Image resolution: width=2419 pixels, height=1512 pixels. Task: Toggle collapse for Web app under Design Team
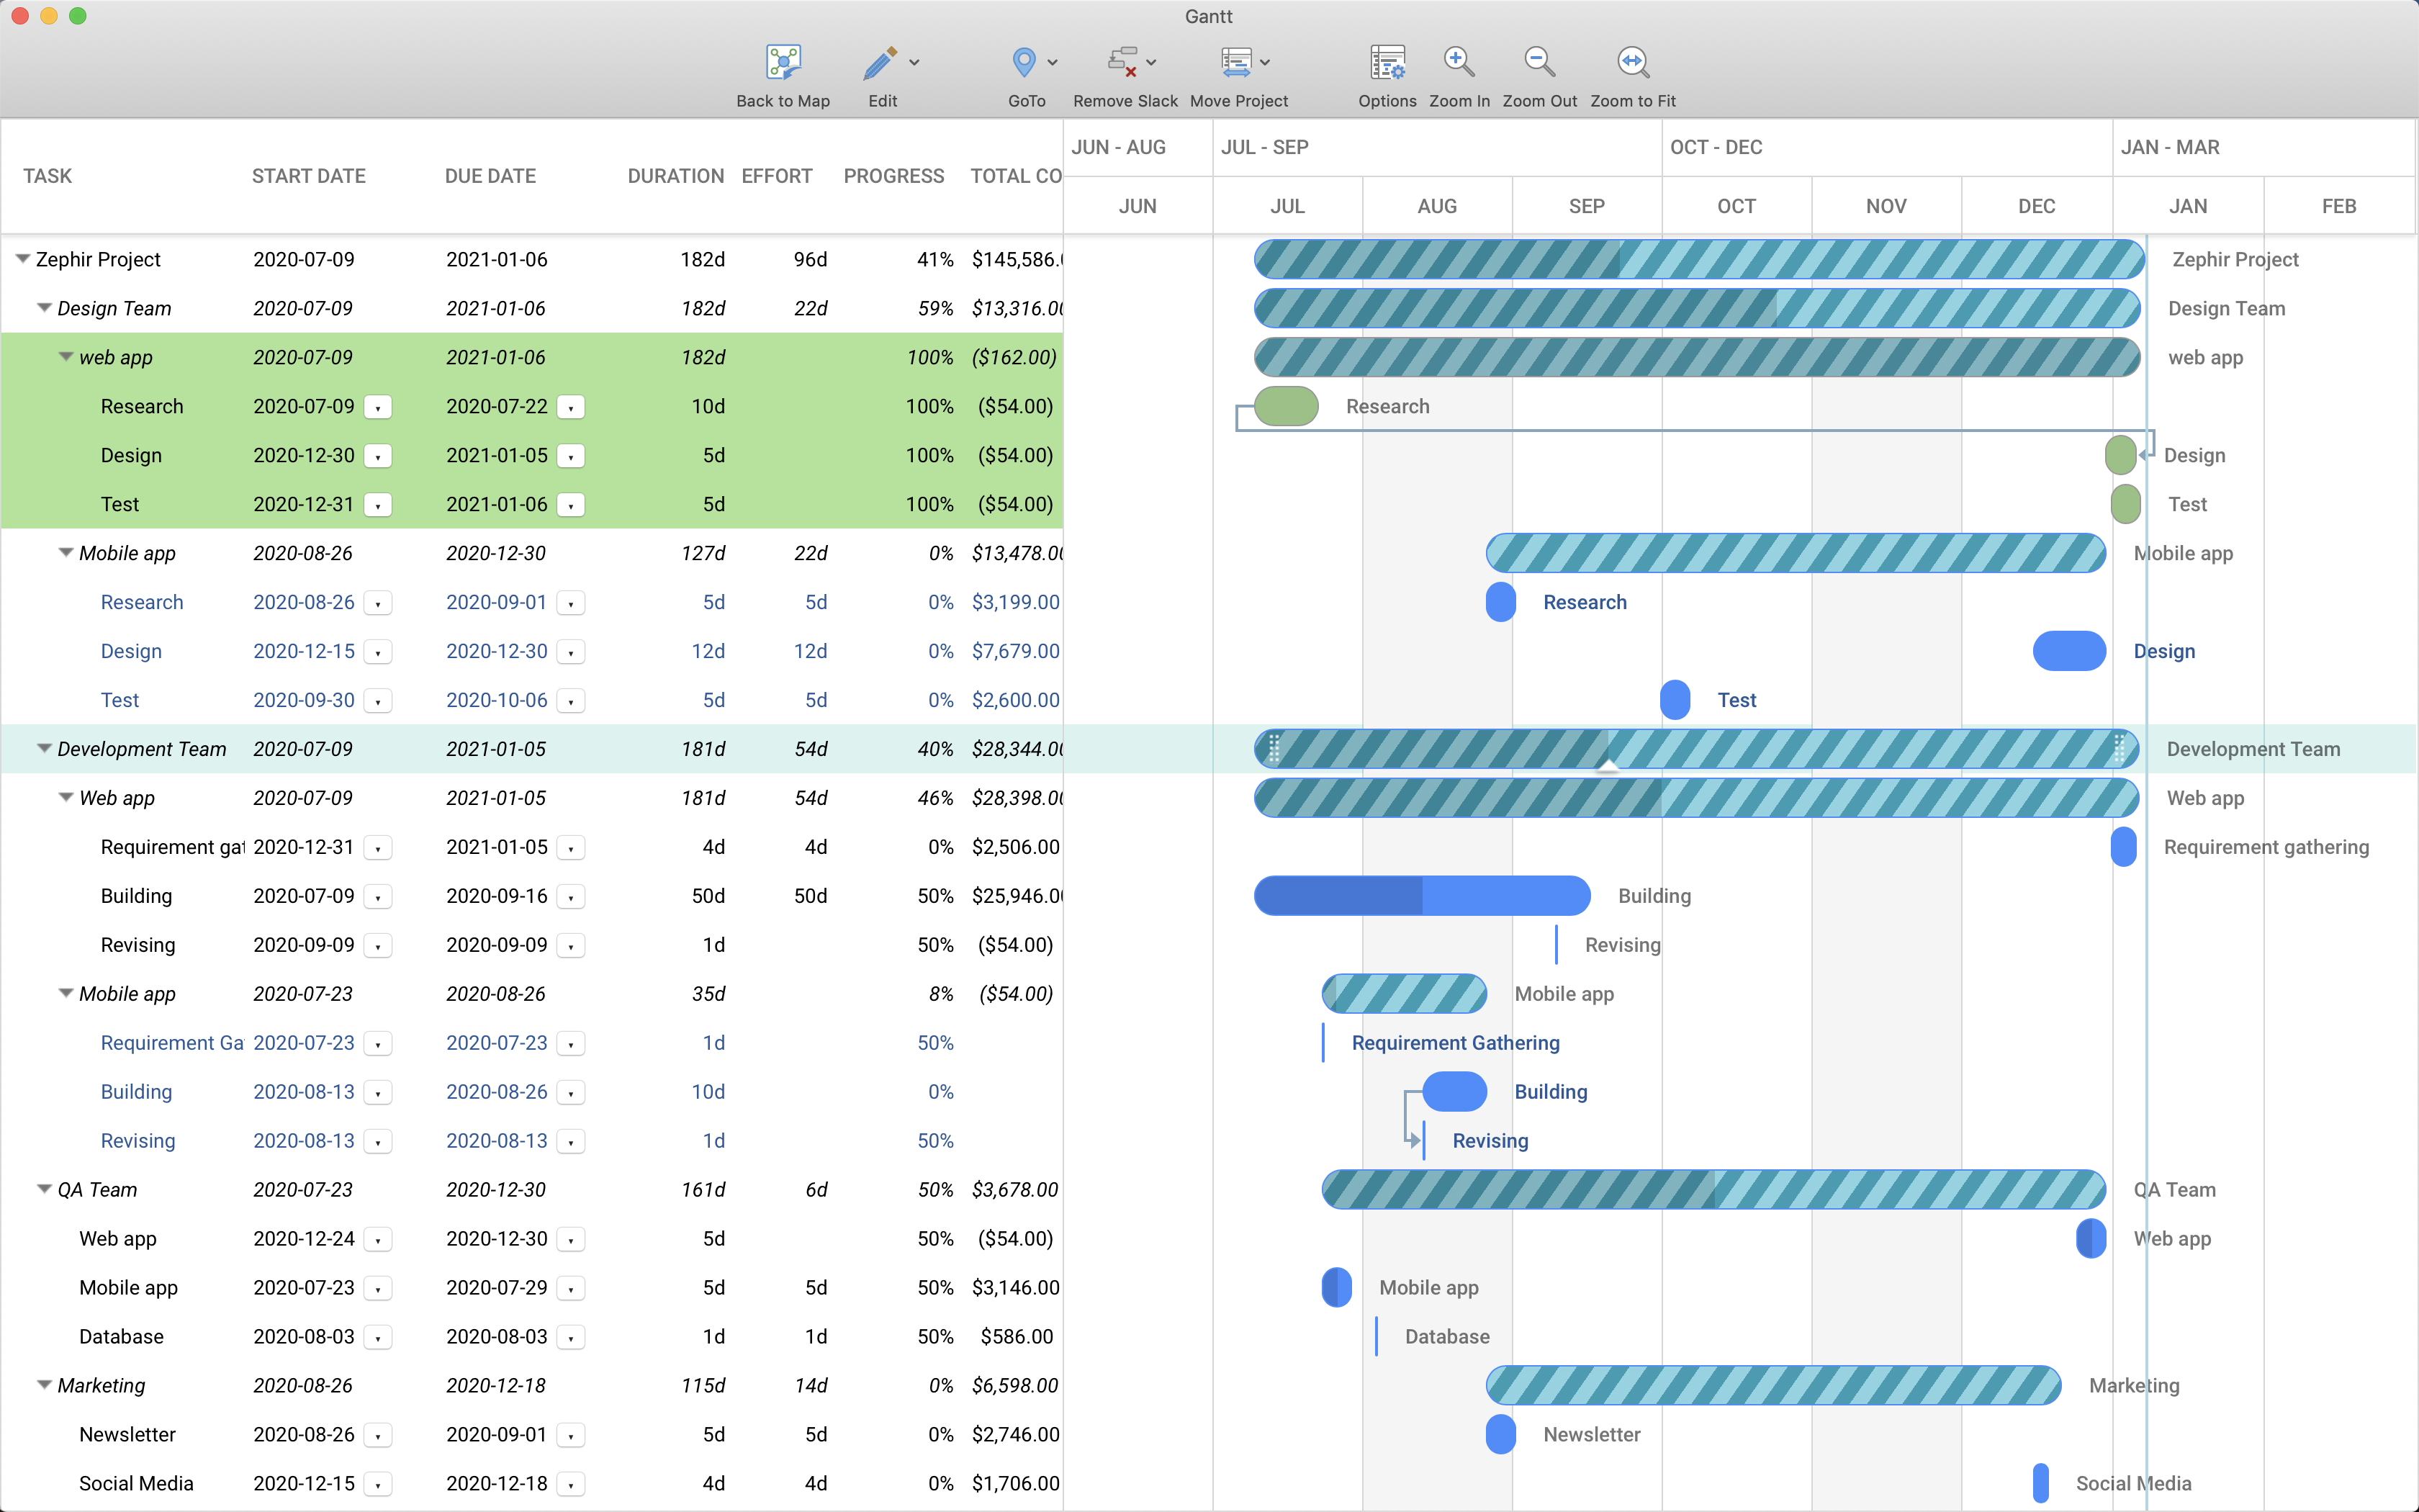coord(61,359)
